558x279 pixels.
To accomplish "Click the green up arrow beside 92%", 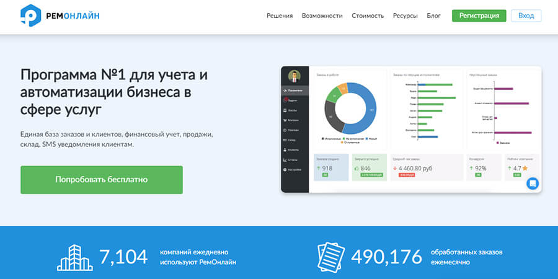I will pyautogui.click(x=472, y=168).
